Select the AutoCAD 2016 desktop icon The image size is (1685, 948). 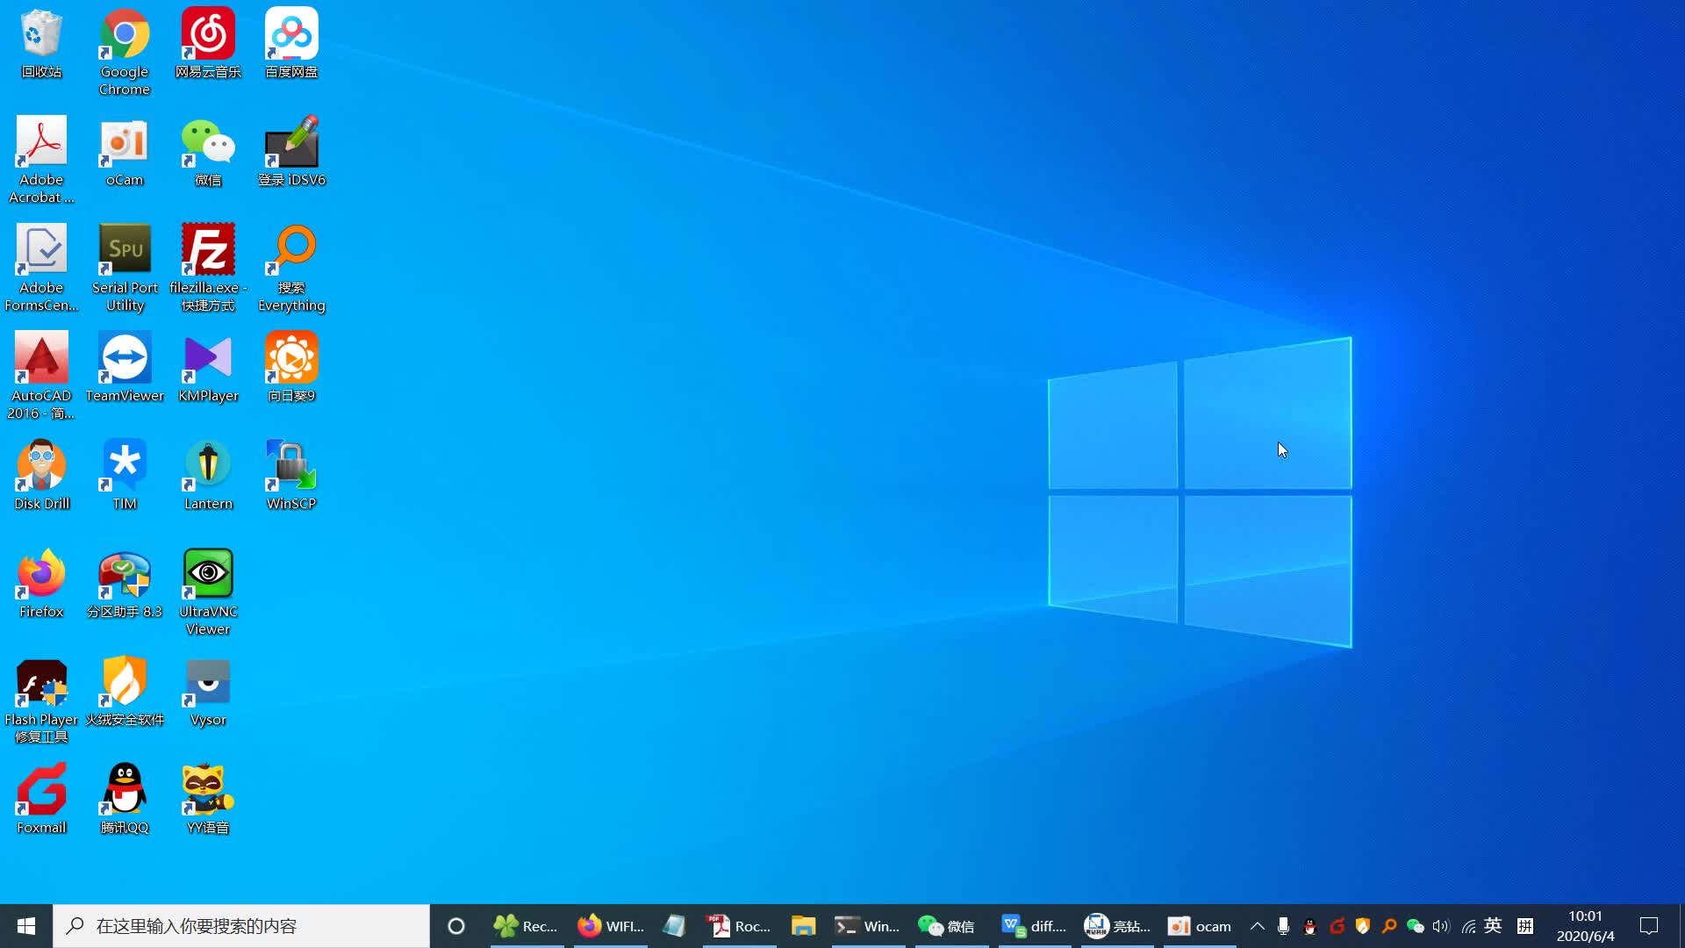(41, 376)
